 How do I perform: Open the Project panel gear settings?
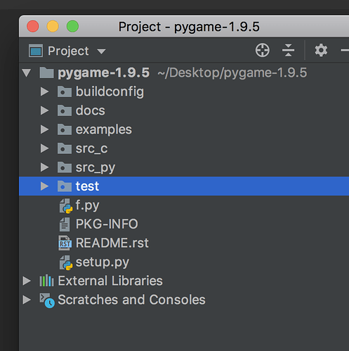[321, 50]
